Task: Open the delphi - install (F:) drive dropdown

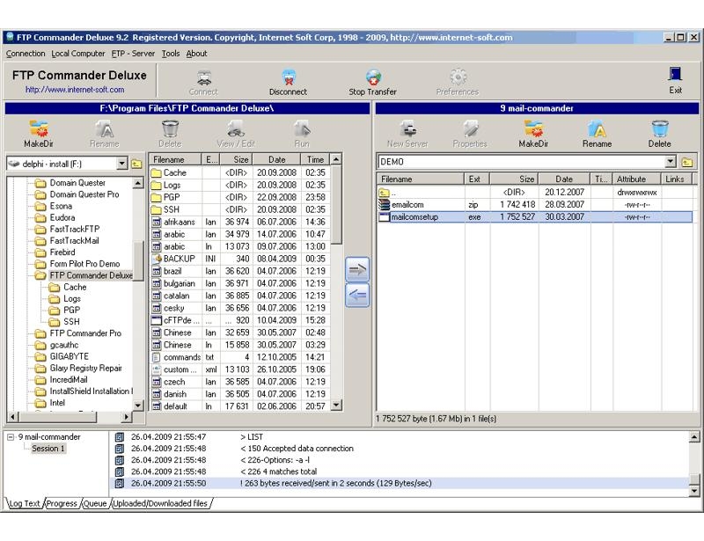Action: (x=121, y=164)
